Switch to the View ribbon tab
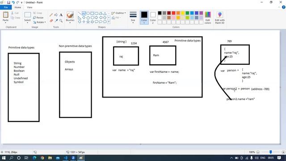The image size is (286, 161). [29, 7]
